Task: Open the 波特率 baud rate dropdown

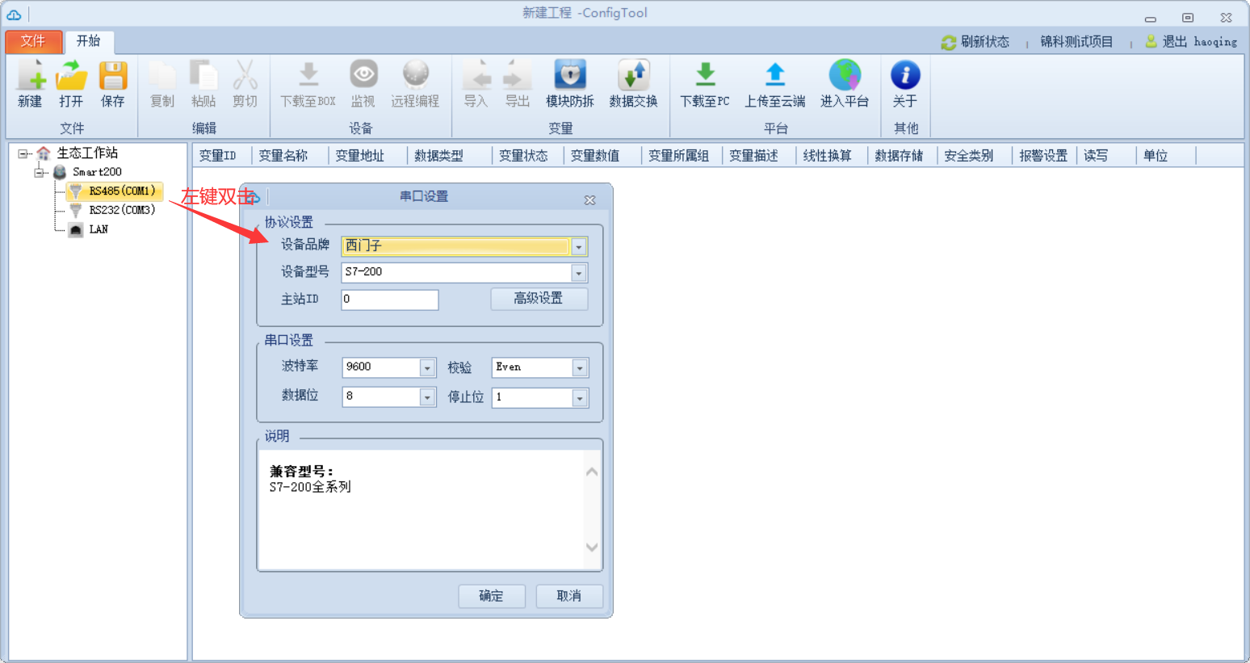Action: (428, 368)
